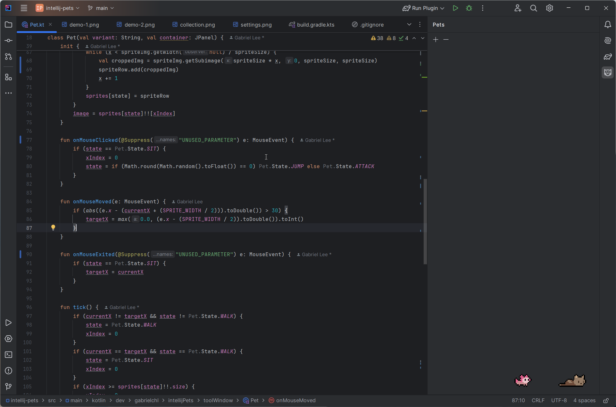This screenshot has width=616, height=407.
Task: Open the Commit tool window
Action: [9, 41]
